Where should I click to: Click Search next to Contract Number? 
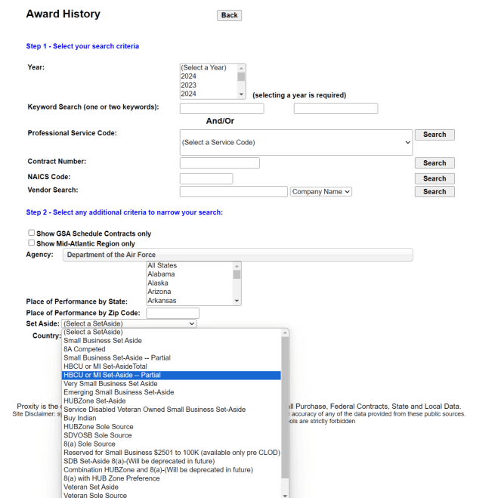pyautogui.click(x=435, y=163)
